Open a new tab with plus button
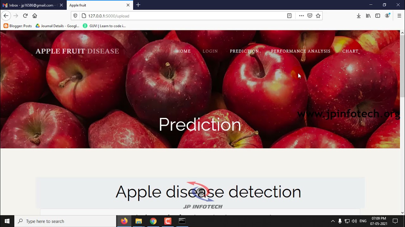 (x=138, y=5)
